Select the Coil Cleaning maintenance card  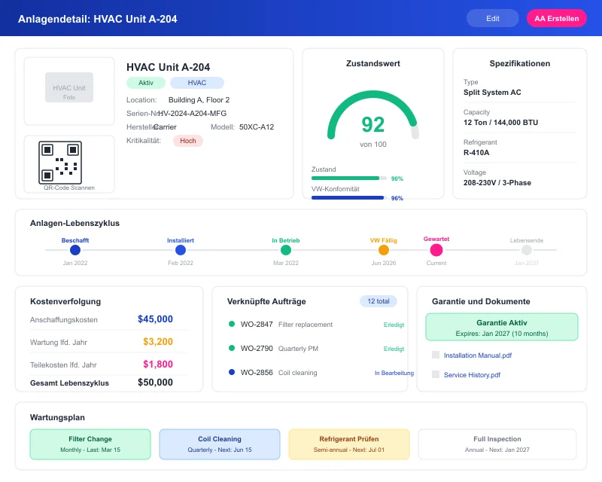click(x=218, y=444)
